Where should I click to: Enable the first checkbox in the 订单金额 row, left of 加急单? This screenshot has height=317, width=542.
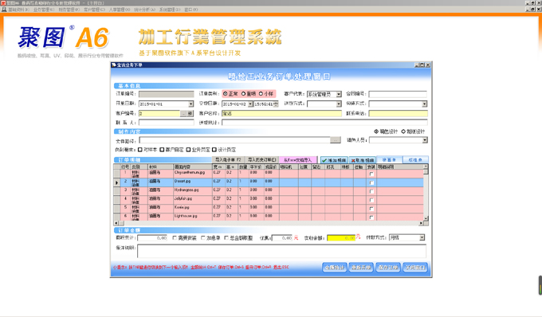(x=175, y=238)
